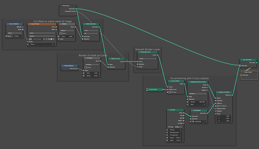The width and height of the screenshot is (259, 149).
Task: Click the UV Map output socket on Cylinder
Action: pyautogui.click(x=184, y=123)
